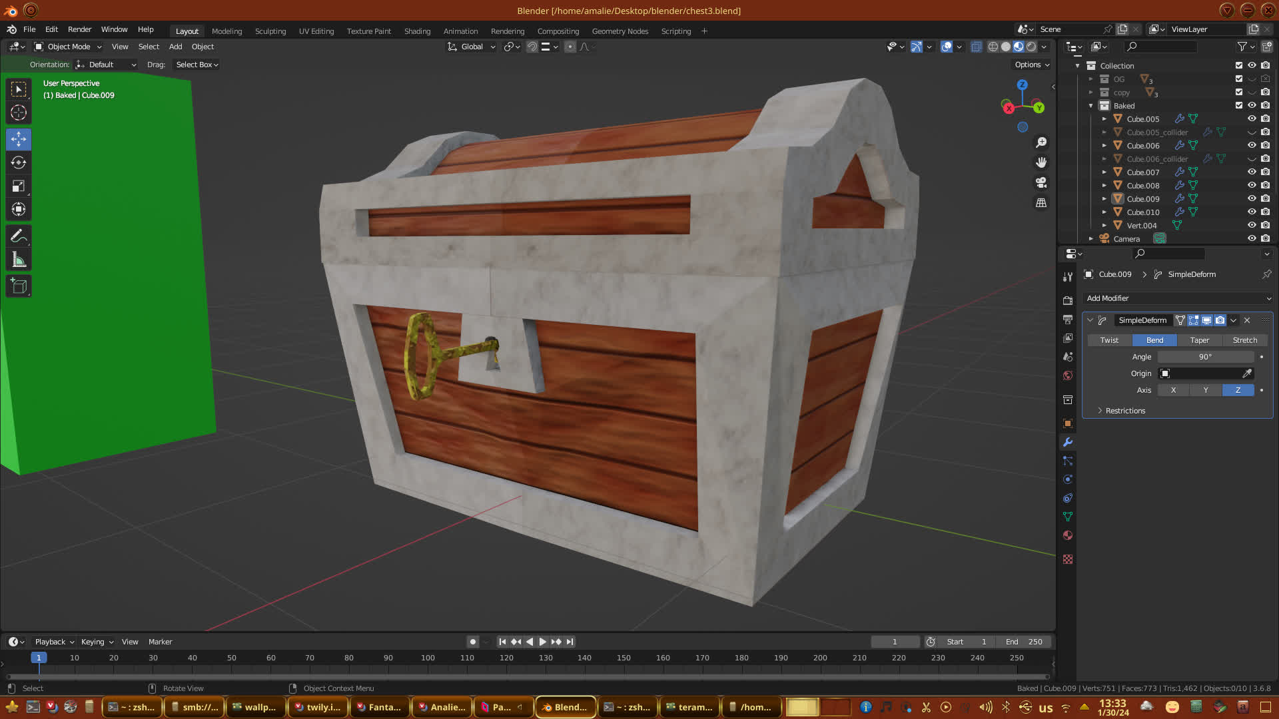The height and width of the screenshot is (719, 1279).
Task: Click the Angle 90° value field
Action: point(1205,357)
